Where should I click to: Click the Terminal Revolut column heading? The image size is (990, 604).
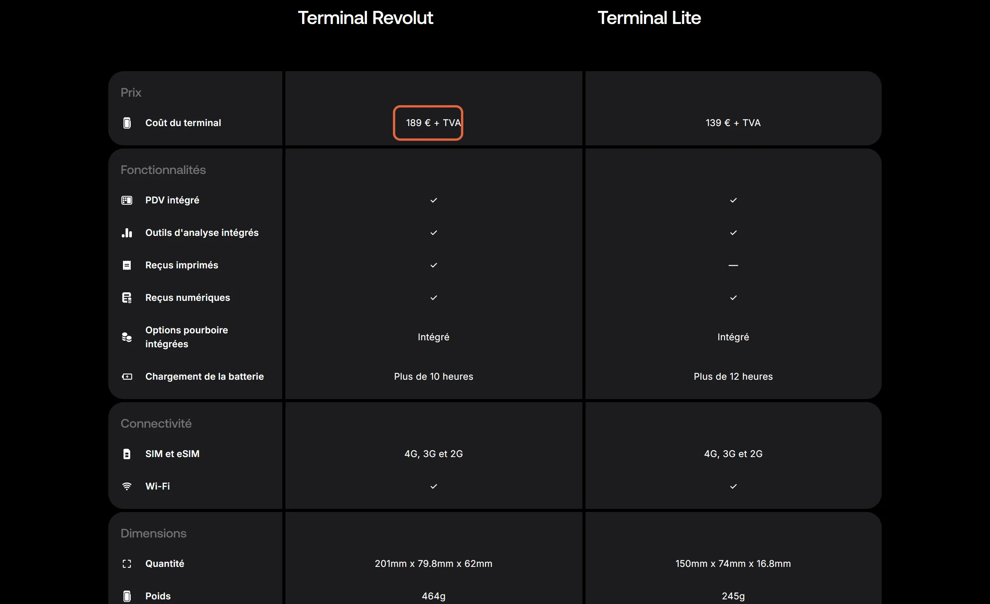click(x=365, y=18)
